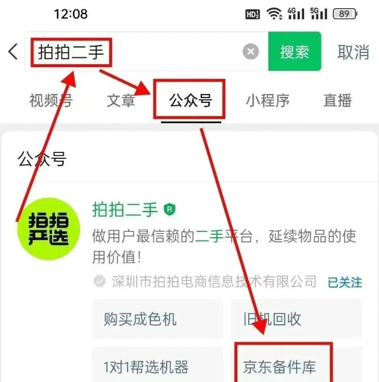Tap the green verified shield badge
The height and width of the screenshot is (382, 379).
(170, 209)
